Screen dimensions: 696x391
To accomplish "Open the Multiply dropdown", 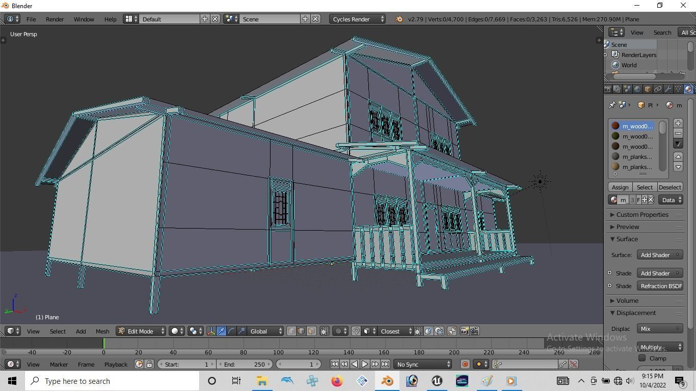I will tap(660, 347).
